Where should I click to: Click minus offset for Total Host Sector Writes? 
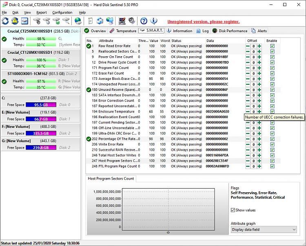[248, 156]
